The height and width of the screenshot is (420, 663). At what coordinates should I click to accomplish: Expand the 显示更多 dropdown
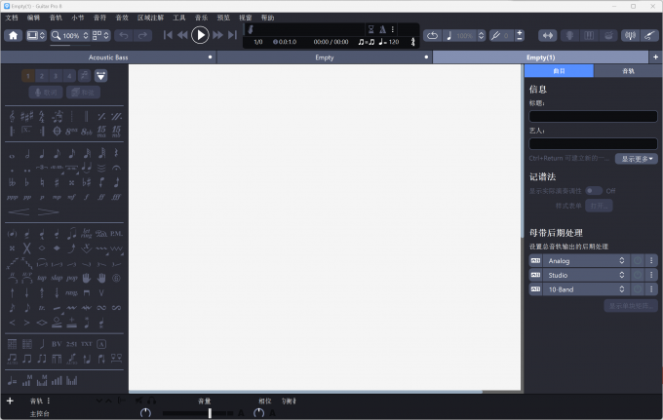[636, 159]
